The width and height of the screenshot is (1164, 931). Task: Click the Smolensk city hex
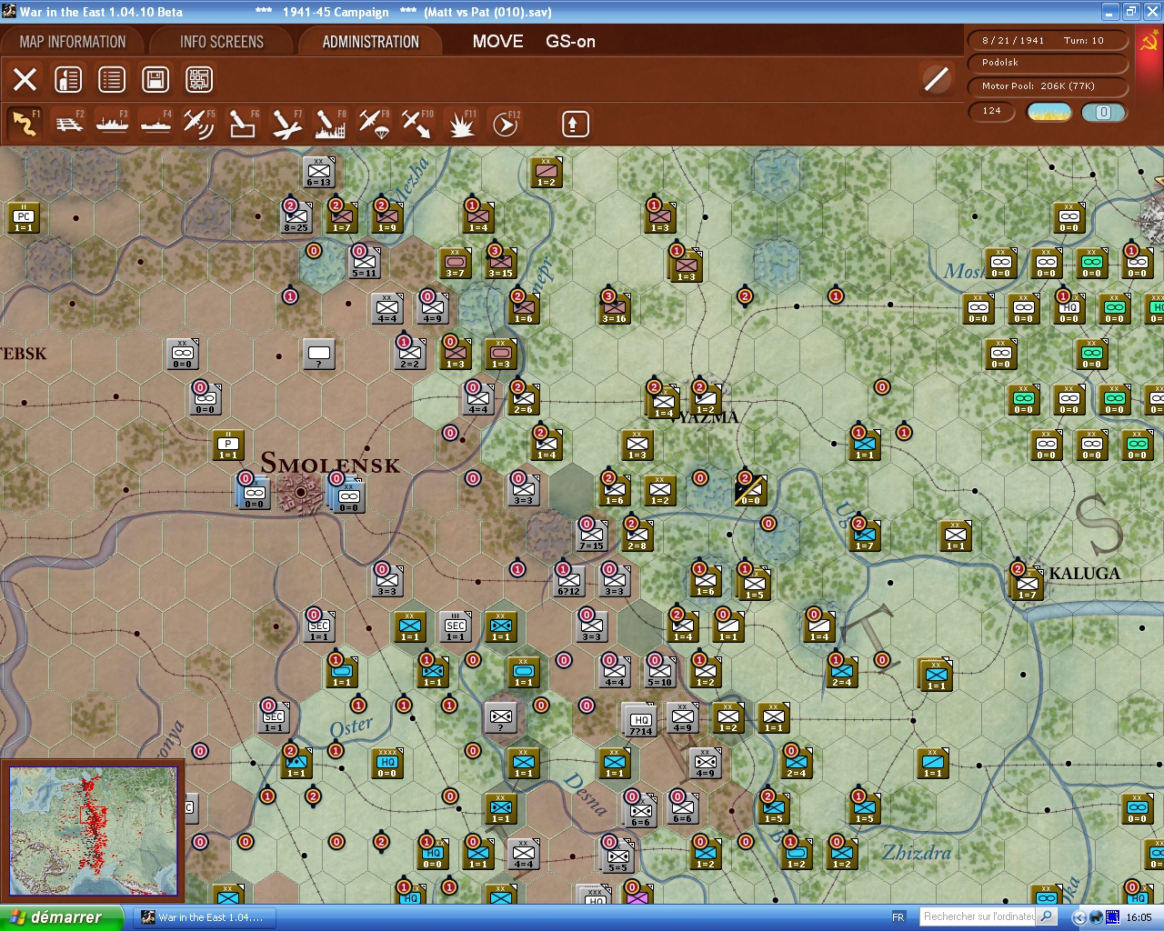[301, 492]
